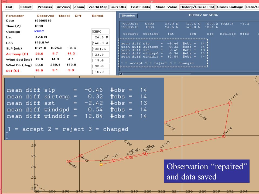Viewport: 259px width, 194px height.
Task: Click the enlarged accept/reject/changed legend line
Action: [x=67, y=129]
